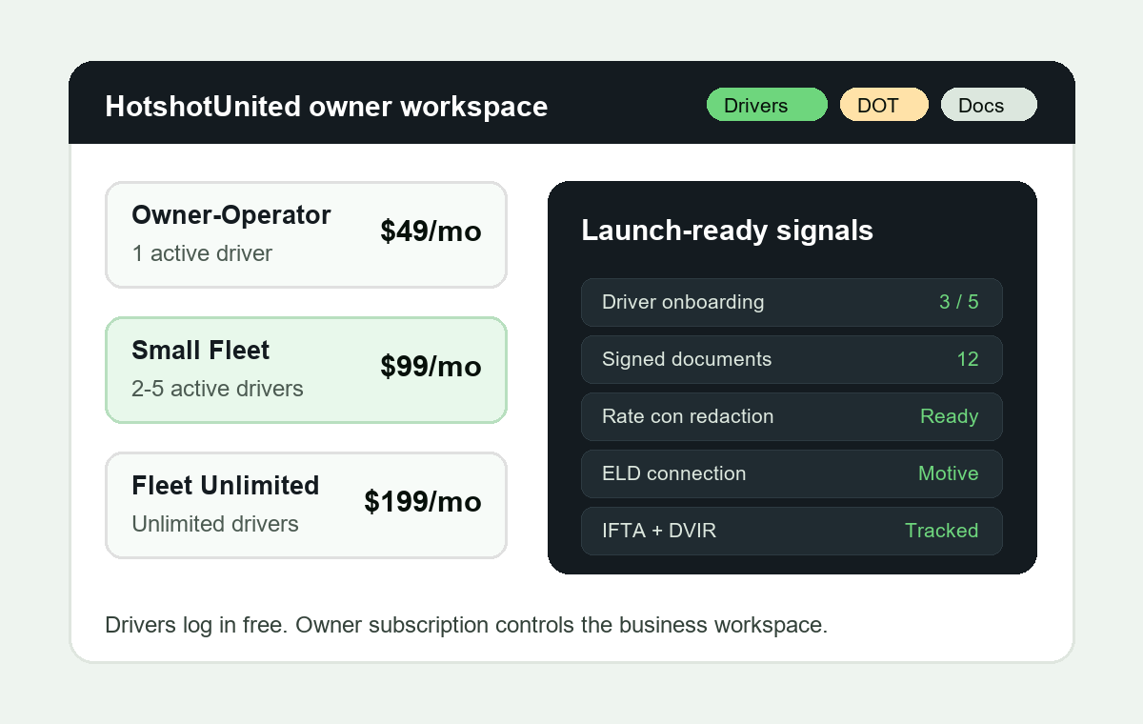Click the $49/mo price
This screenshot has width=1143, height=724.
[x=431, y=231]
